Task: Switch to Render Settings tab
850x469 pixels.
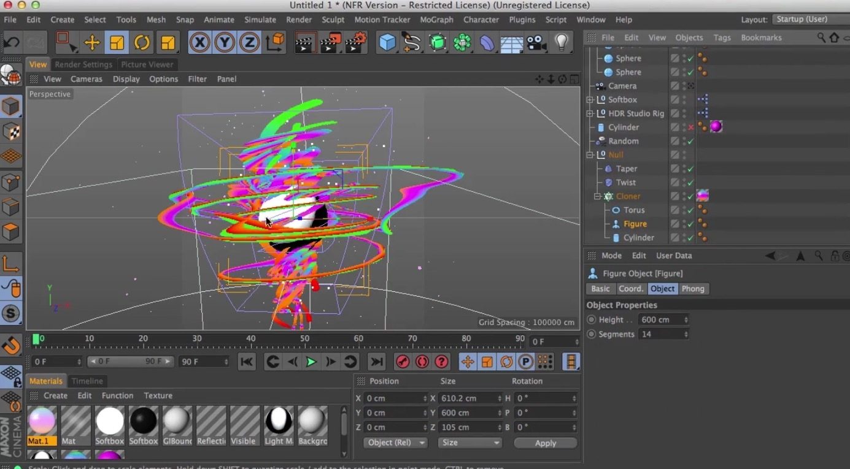Action: (x=83, y=64)
